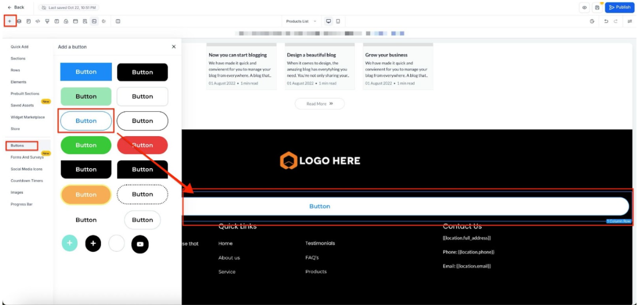
Task: Pick the solid red button style
Action: [142, 145]
